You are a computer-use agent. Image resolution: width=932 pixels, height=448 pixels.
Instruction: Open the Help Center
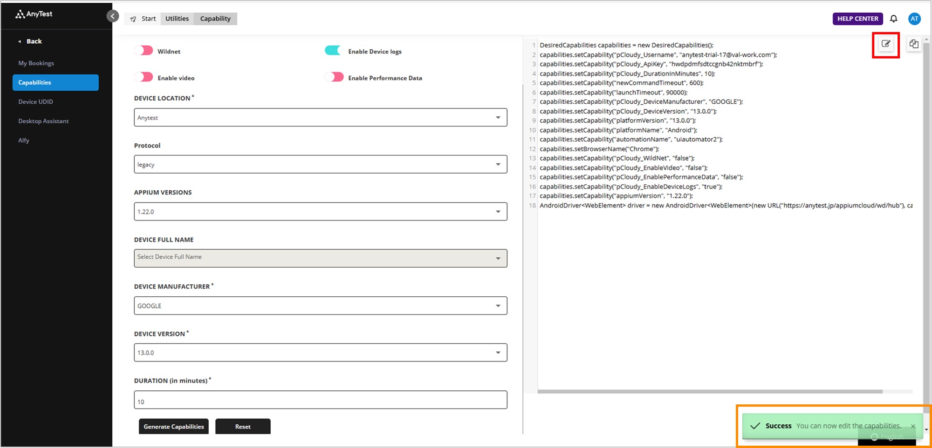[x=857, y=19]
